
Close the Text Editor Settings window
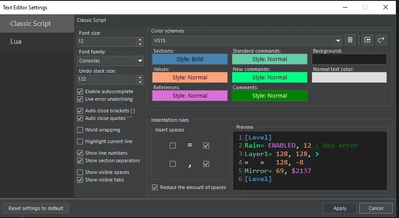pyautogui.click(x=385, y=8)
